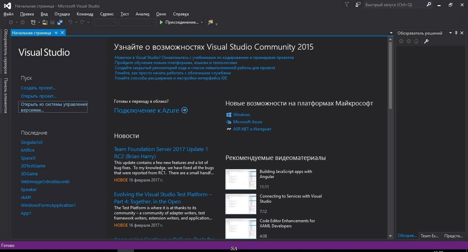468x252 pixels.
Task: Click the New Project toolbar icon
Action: coord(33,22)
